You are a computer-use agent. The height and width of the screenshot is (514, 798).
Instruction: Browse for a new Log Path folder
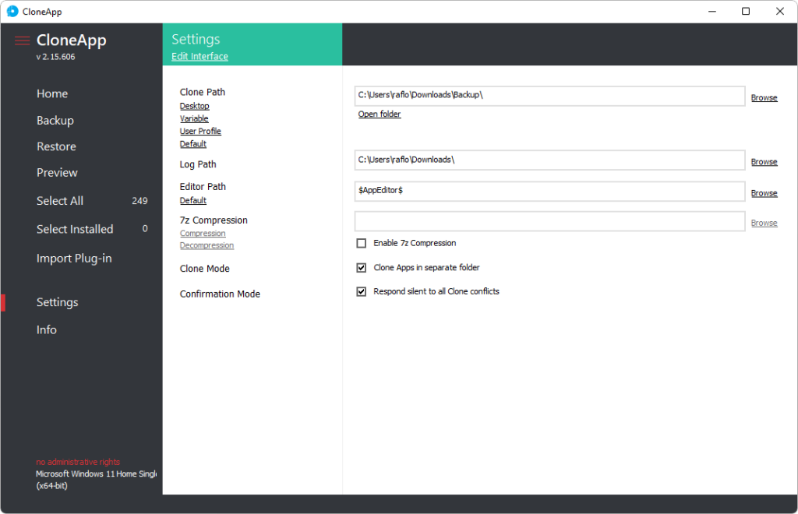pos(764,161)
